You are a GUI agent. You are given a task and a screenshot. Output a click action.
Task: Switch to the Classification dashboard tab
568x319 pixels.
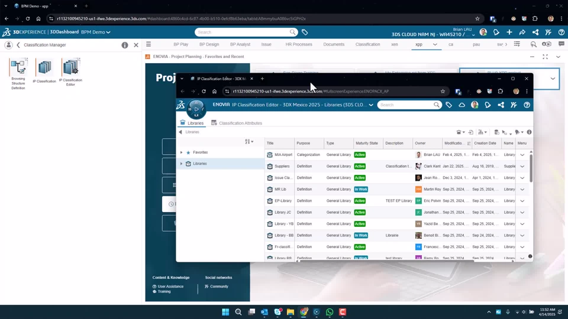(x=367, y=44)
